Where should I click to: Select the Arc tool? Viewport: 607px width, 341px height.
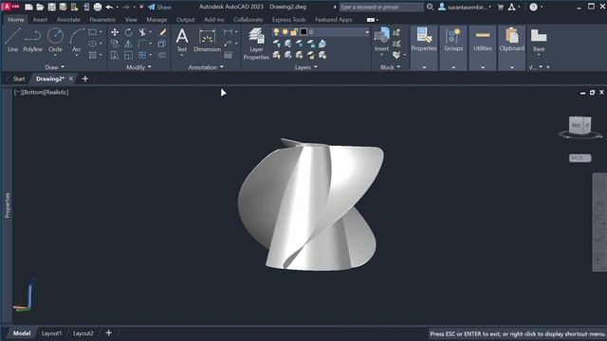point(77,40)
